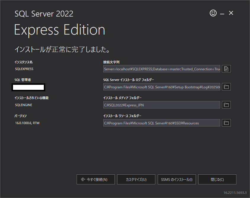This screenshot has height=198, width=250.
Task: Click the SQL Server 2022 heading
Action: [44, 14]
